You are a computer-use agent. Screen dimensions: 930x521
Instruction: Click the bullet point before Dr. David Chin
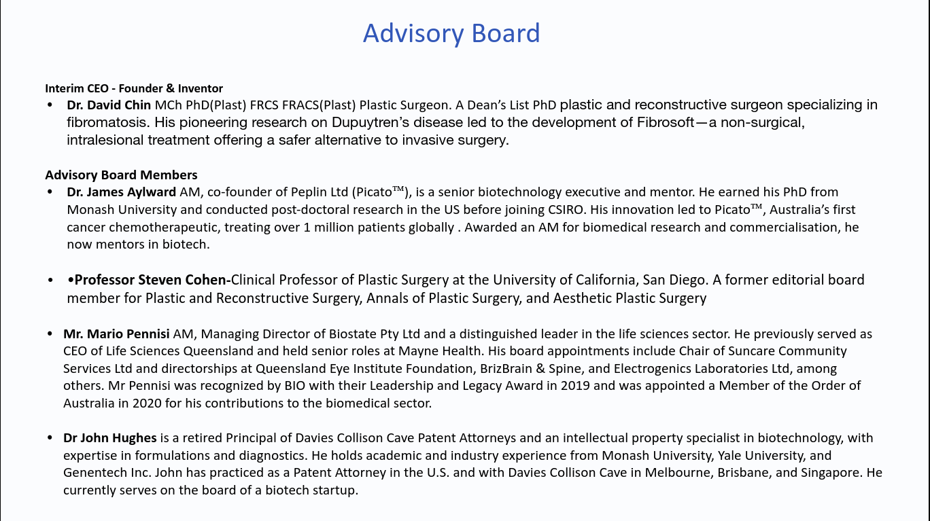50,105
